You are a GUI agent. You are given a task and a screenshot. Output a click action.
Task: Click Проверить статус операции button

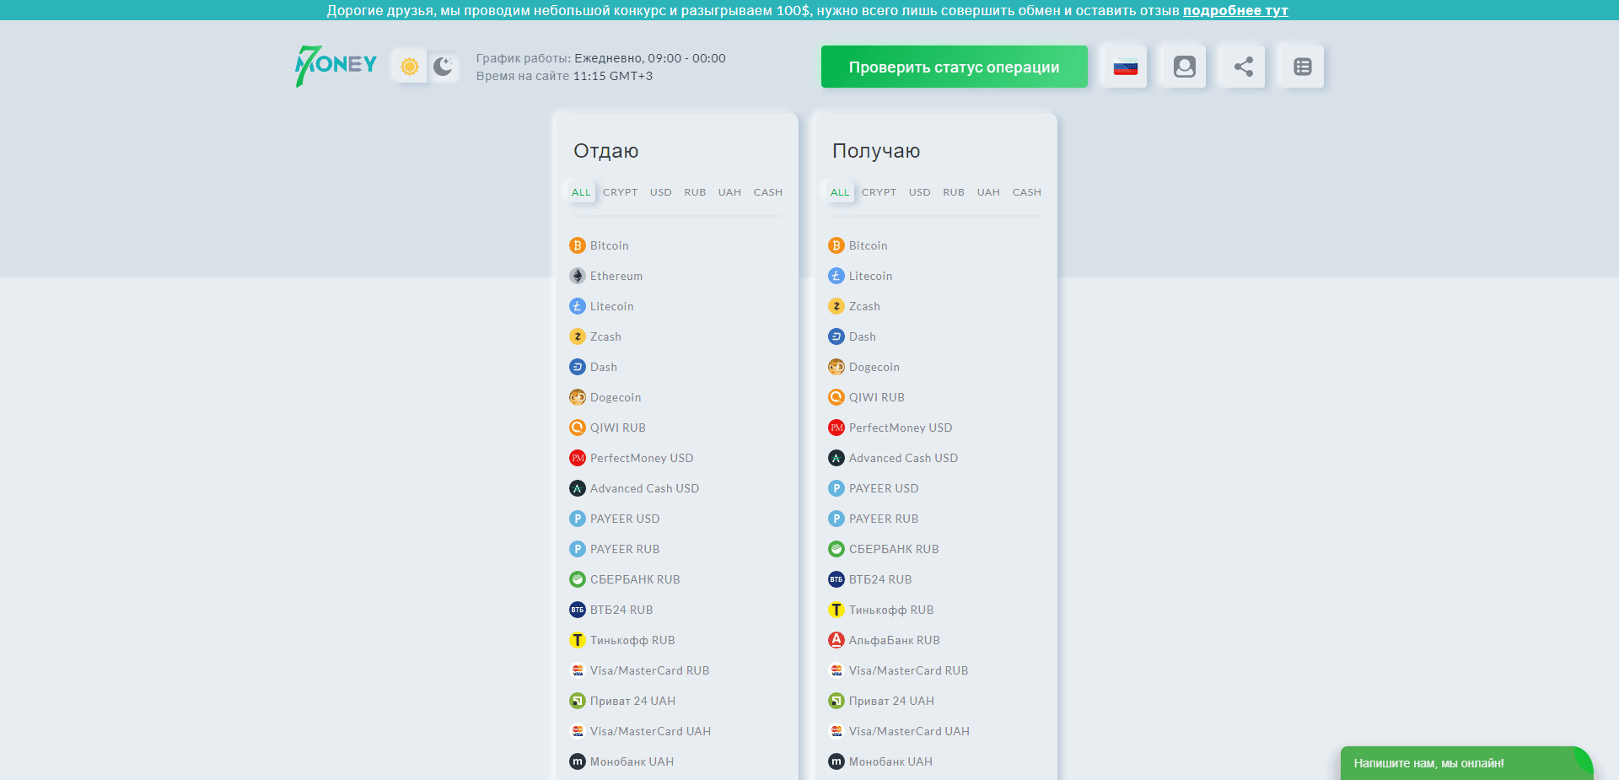(954, 67)
